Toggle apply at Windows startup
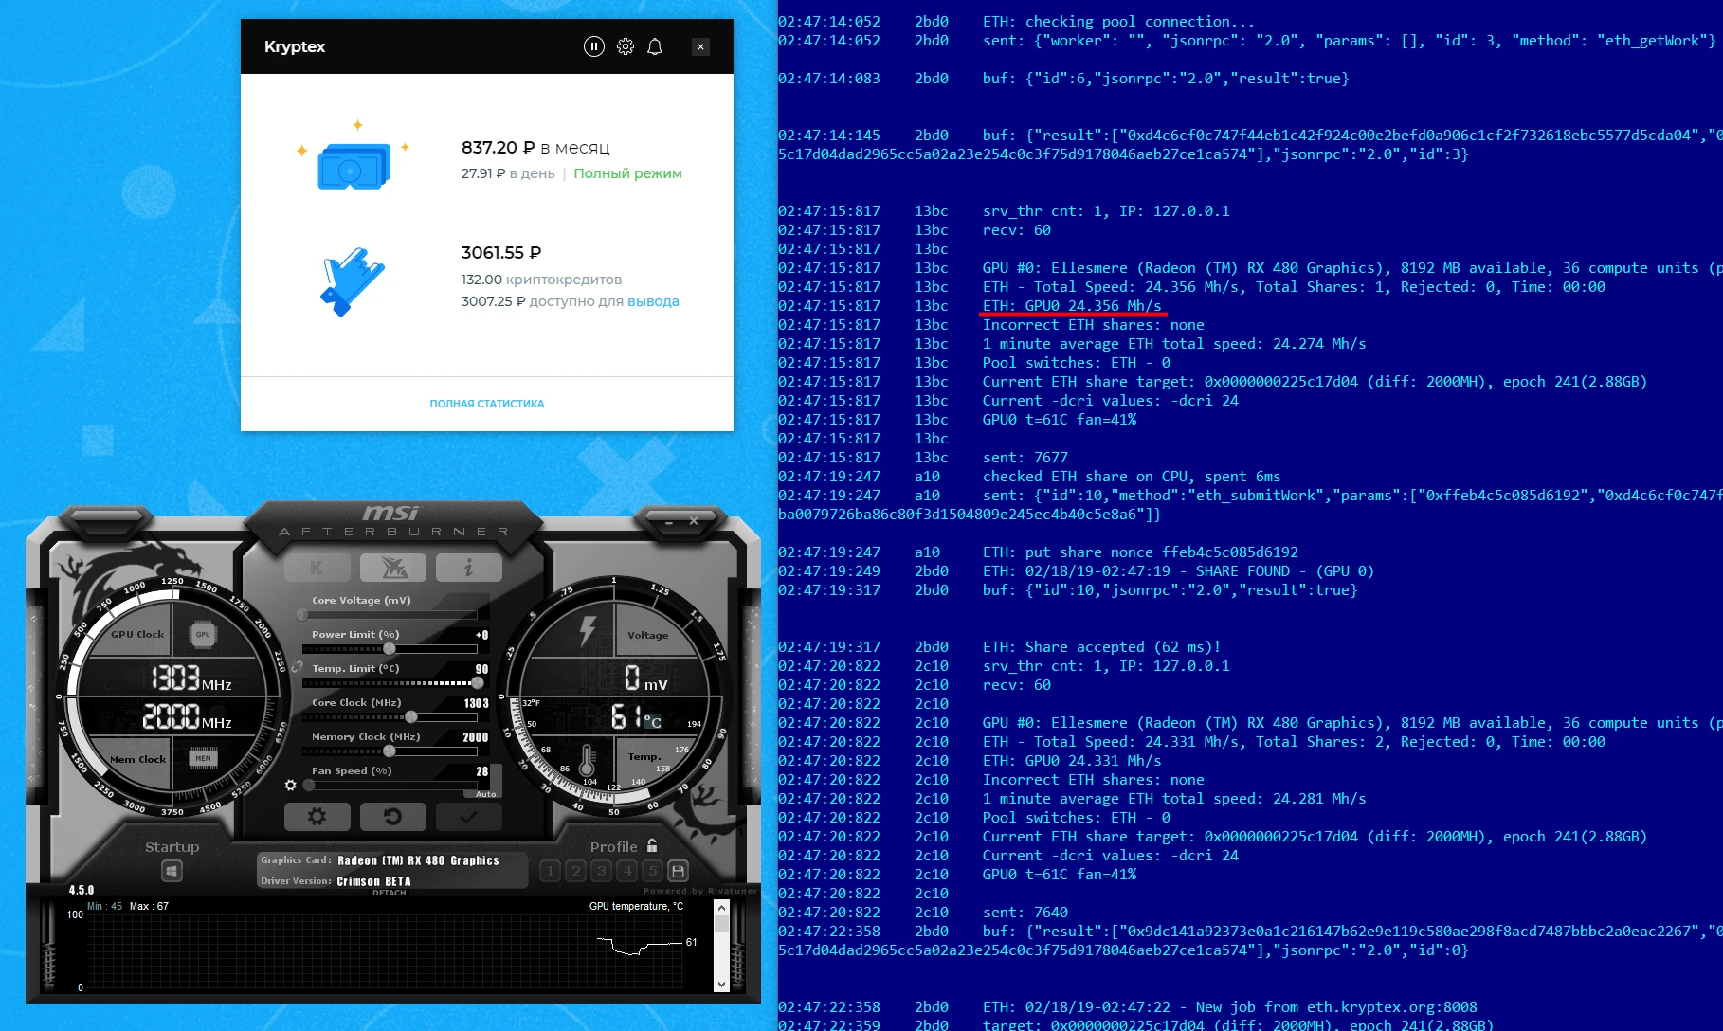This screenshot has width=1723, height=1031. (x=172, y=871)
